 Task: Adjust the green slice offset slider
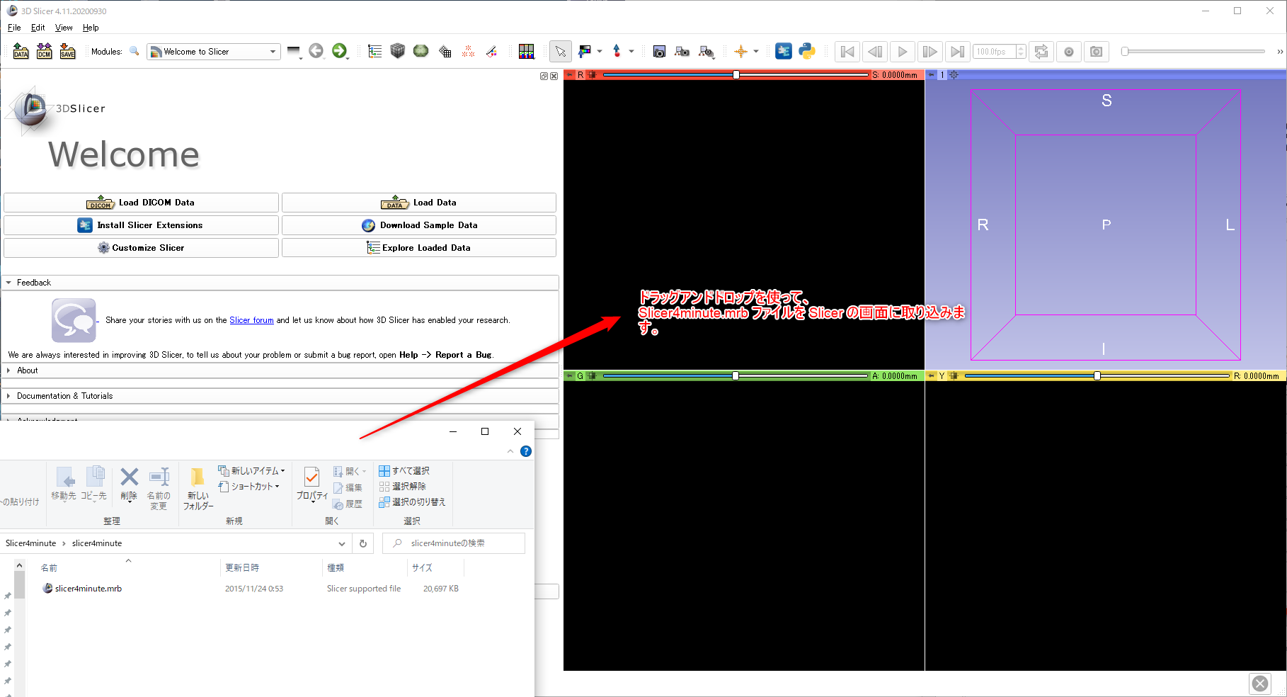point(736,376)
